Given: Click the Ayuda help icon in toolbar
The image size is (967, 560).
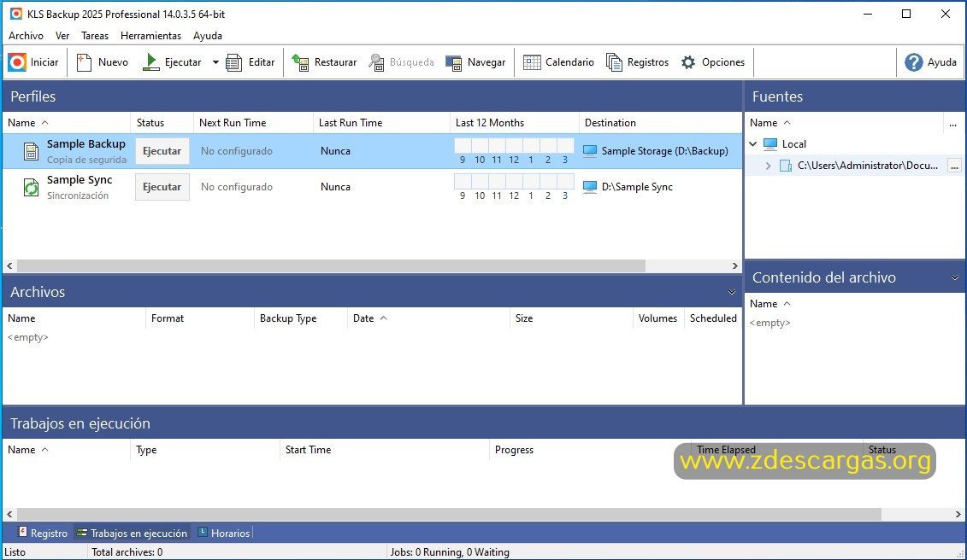Looking at the screenshot, I should pos(913,62).
